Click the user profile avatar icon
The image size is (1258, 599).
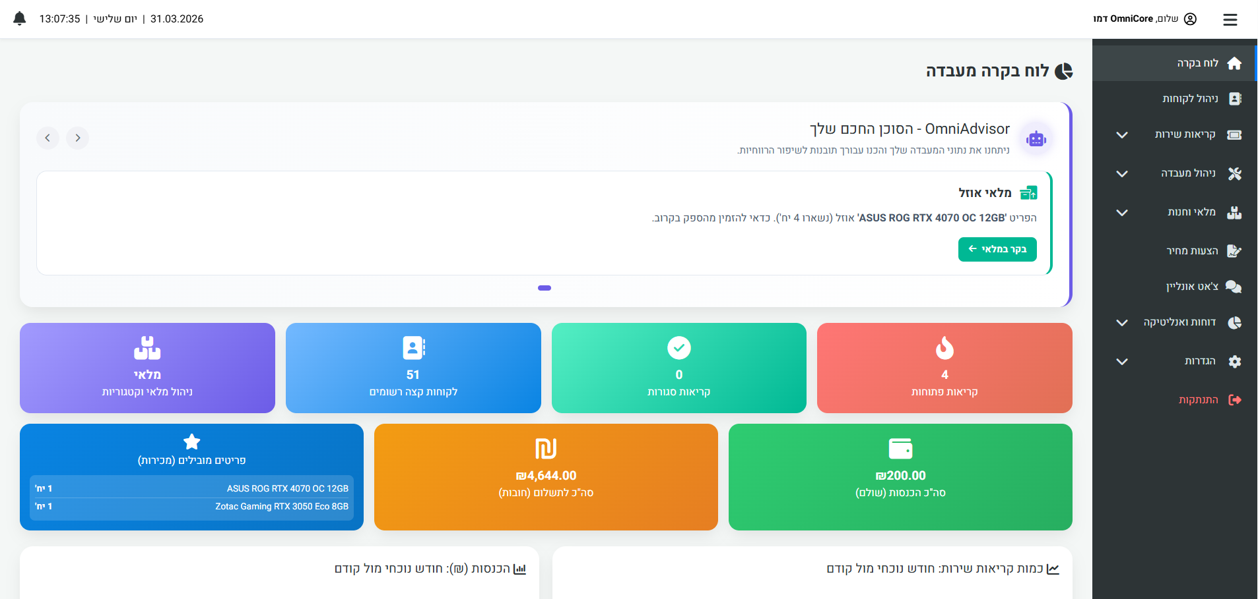1190,19
